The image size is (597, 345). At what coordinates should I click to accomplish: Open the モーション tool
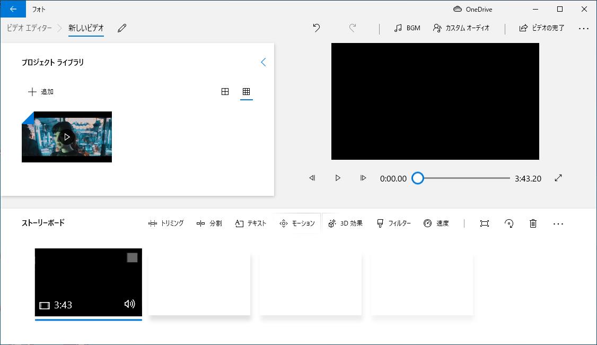297,223
